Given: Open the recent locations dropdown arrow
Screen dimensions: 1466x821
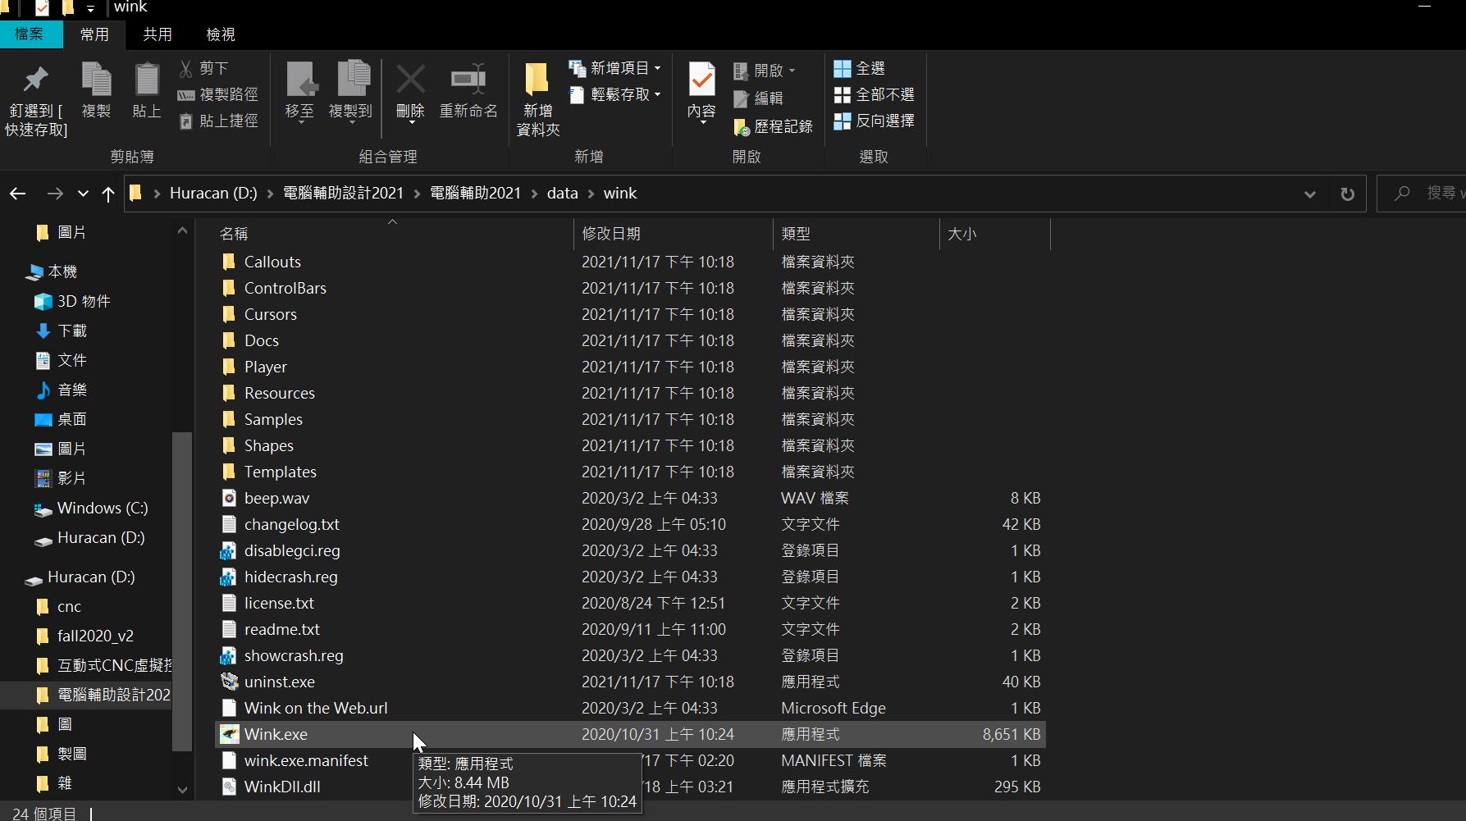Looking at the screenshot, I should click(x=83, y=194).
